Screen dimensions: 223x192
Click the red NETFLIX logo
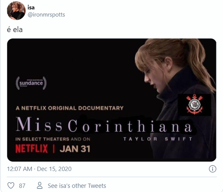(x=31, y=148)
